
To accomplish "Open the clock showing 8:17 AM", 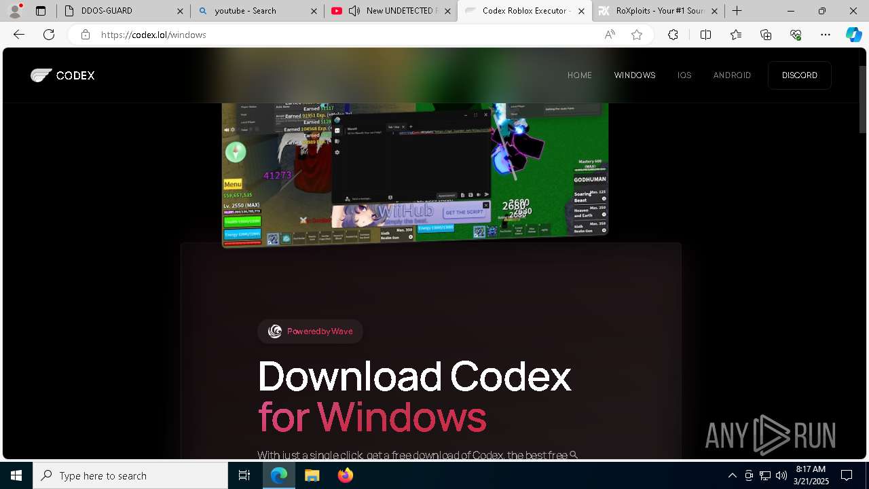I will coord(811,475).
